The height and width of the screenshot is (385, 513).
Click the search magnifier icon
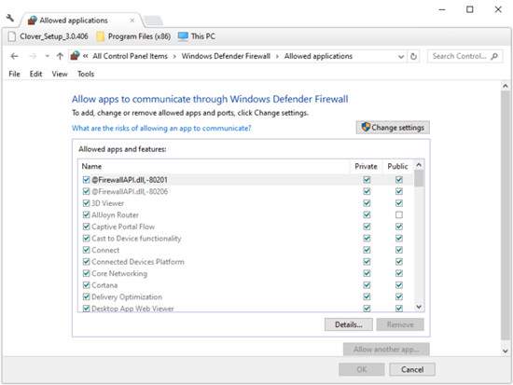[x=494, y=56]
